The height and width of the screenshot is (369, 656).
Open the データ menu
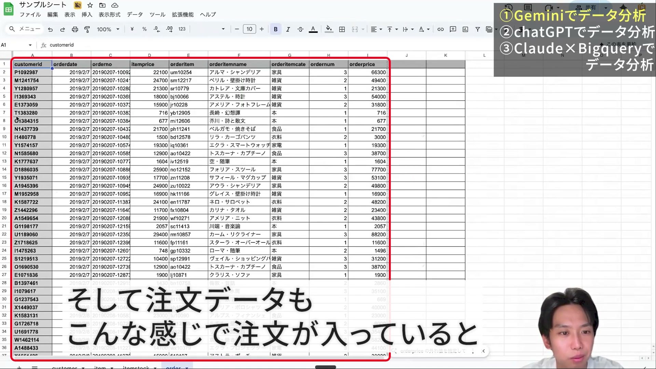(x=135, y=15)
